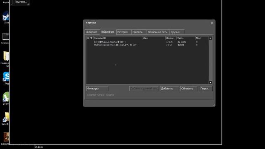
Task: Select the Избранное tab
Action: [108, 32]
